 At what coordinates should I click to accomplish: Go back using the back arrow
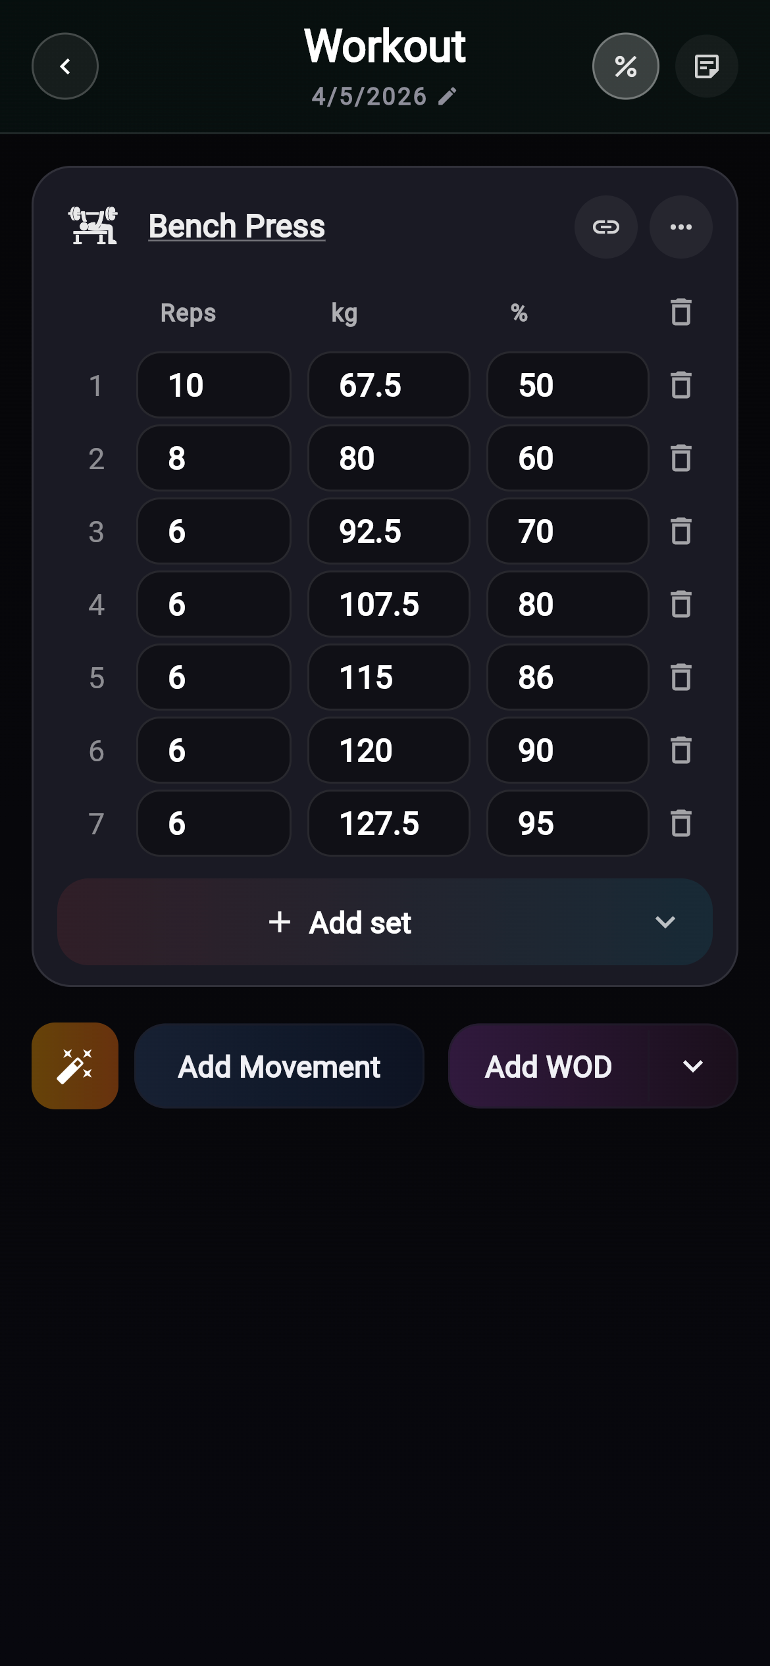click(x=65, y=66)
